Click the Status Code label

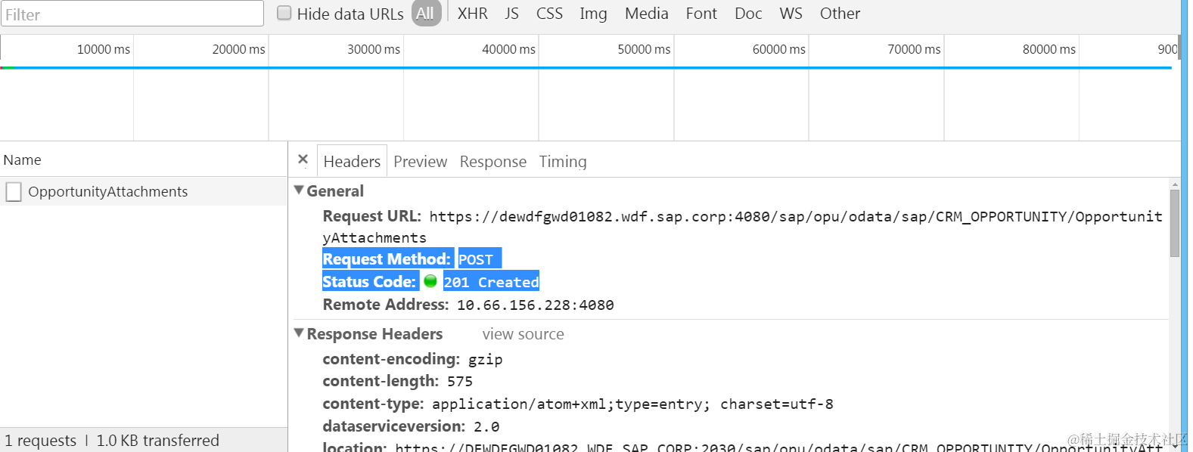click(369, 282)
